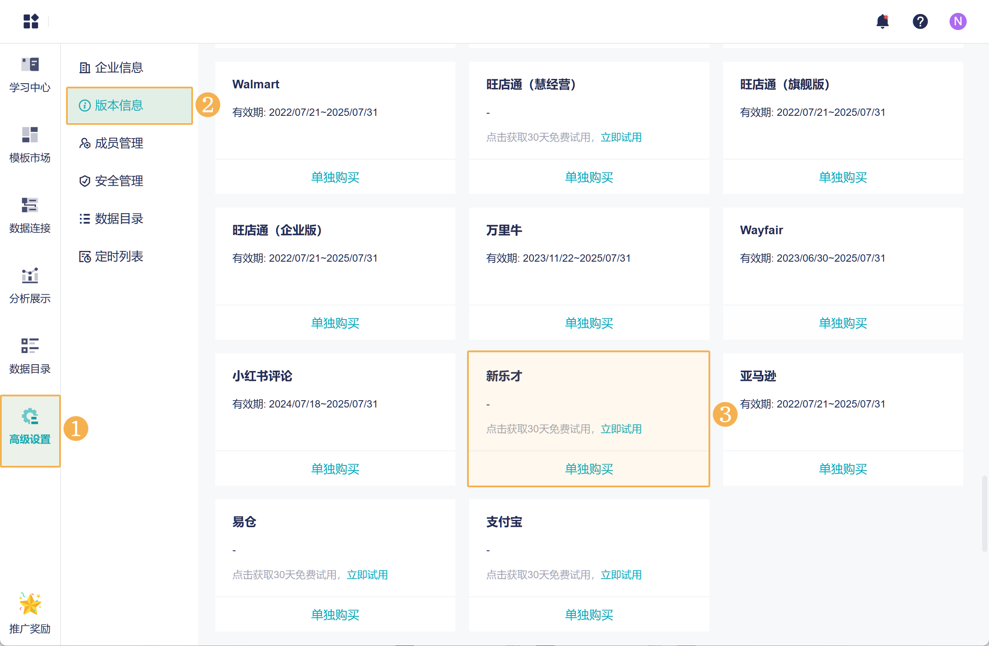This screenshot has height=646, width=989.
Task: Click the vertical scrollbar thumb
Action: tap(984, 514)
